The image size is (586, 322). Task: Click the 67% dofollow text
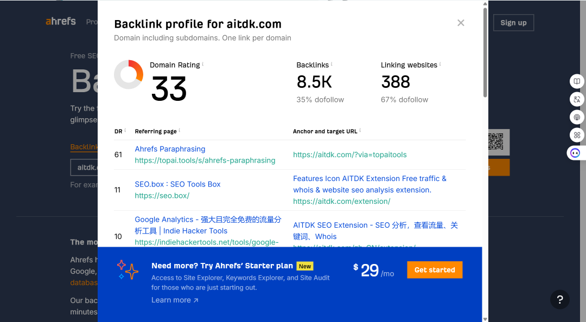tap(404, 100)
